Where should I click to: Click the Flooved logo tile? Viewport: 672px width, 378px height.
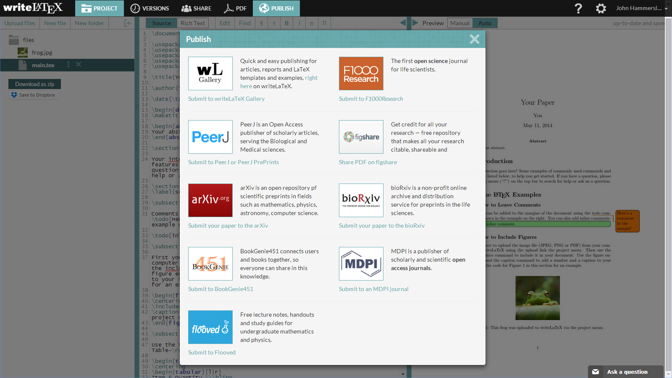(210, 327)
